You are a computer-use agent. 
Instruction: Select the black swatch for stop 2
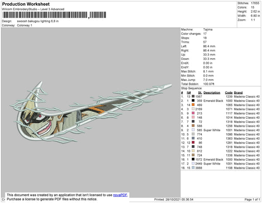(193, 101)
